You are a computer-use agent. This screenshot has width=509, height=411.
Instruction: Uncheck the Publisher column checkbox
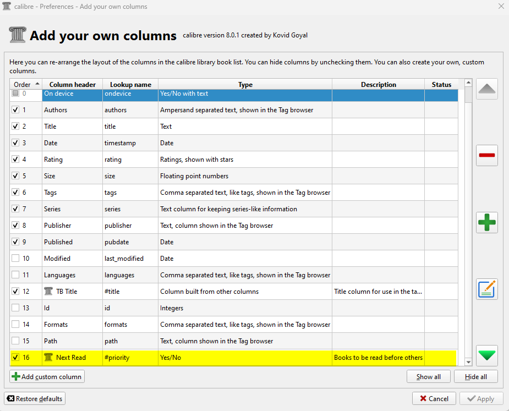click(x=15, y=225)
